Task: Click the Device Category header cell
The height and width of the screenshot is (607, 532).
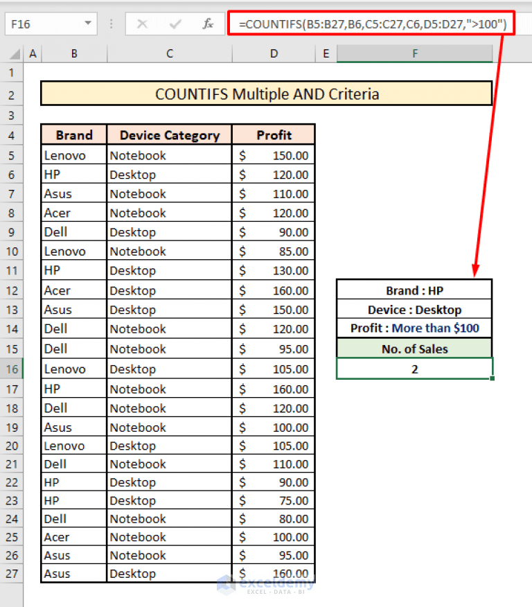Action: 170,135
